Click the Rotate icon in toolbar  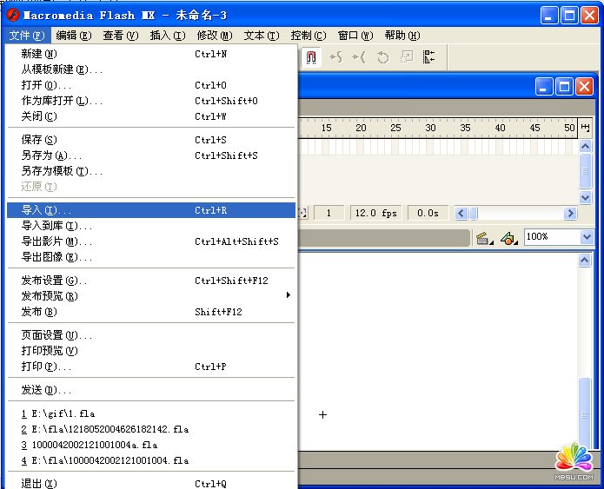coord(382,57)
